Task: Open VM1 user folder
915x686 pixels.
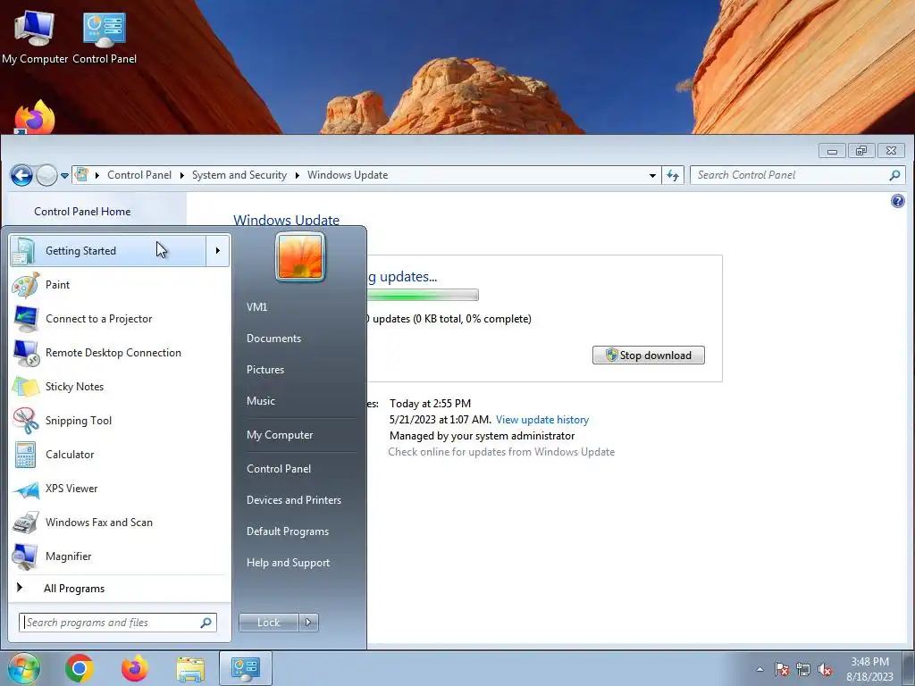Action: click(x=256, y=307)
